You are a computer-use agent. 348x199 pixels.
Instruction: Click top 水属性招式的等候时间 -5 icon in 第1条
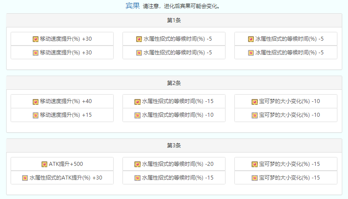[x=139, y=39]
